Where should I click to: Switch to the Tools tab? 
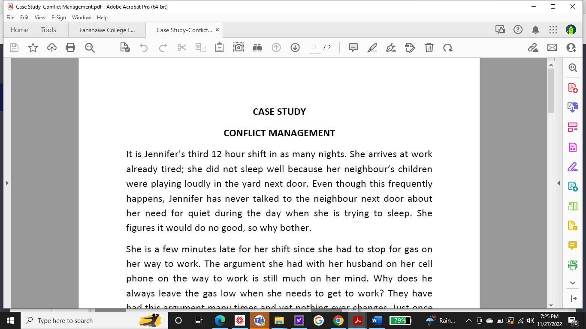pyautogui.click(x=48, y=30)
